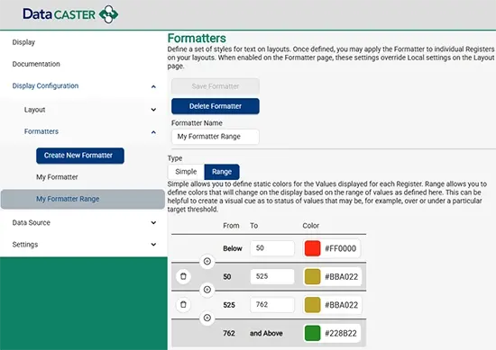
Task: Click the DataCASTER logo
Action: coord(70,14)
